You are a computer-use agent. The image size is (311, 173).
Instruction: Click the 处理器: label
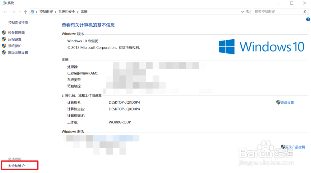click(72, 67)
